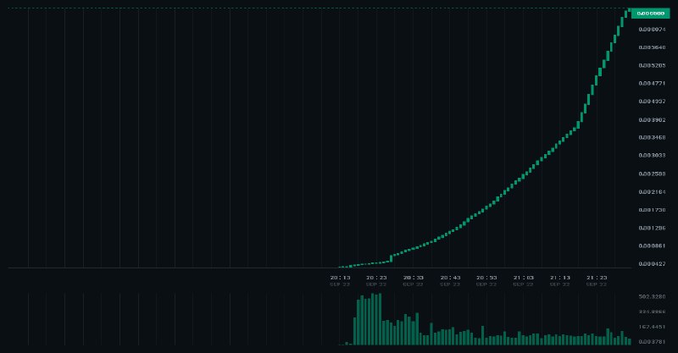The height and width of the screenshot is (353, 678).
Task: Click the topmost candle beside the price tag
Action: (x=630, y=10)
